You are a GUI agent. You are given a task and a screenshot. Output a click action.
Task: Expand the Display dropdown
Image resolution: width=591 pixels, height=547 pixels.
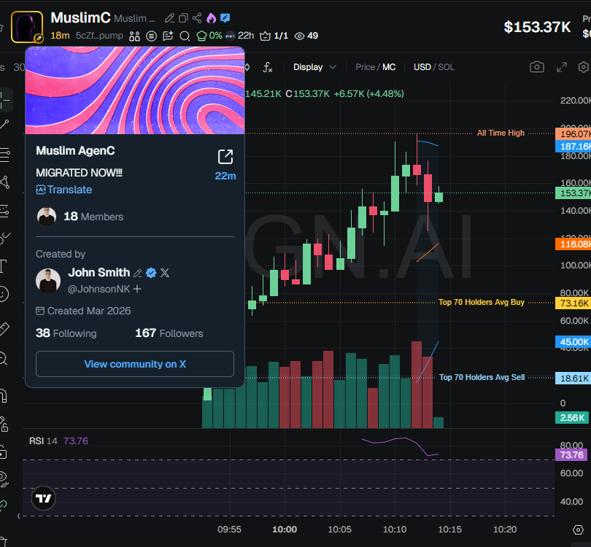[x=314, y=67]
